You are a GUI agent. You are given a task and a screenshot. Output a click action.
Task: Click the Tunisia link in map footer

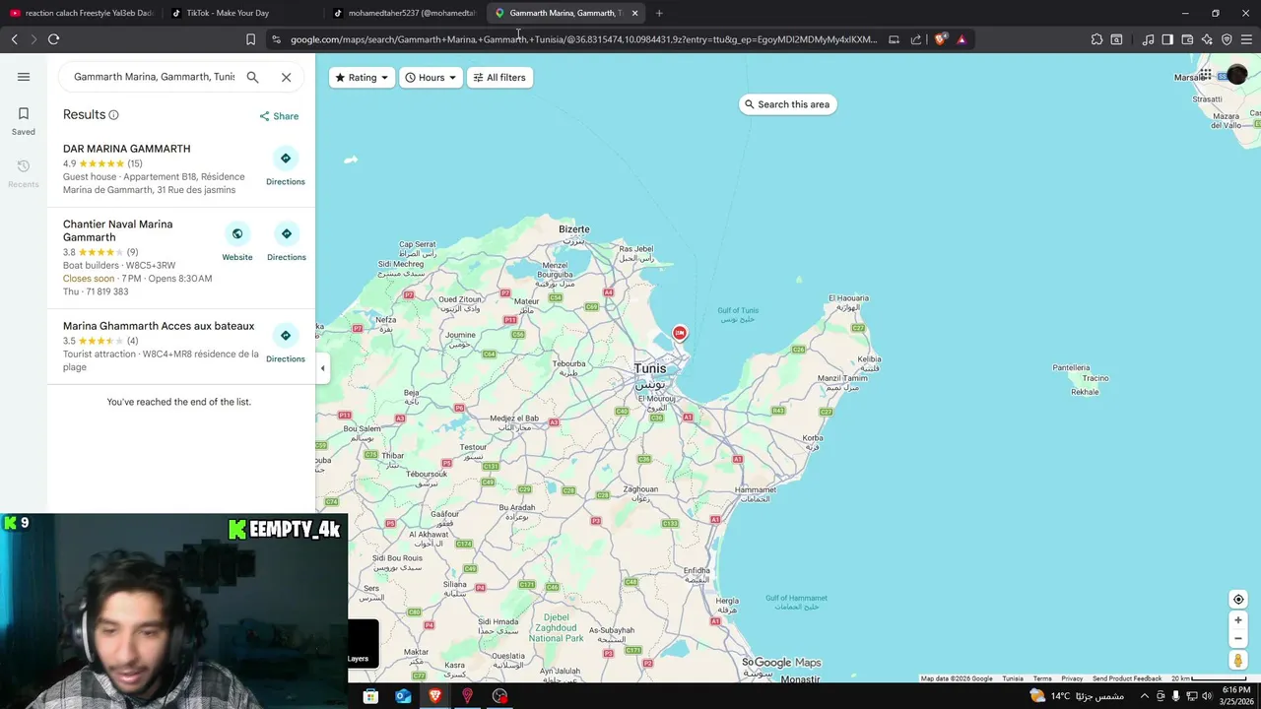pyautogui.click(x=1013, y=678)
